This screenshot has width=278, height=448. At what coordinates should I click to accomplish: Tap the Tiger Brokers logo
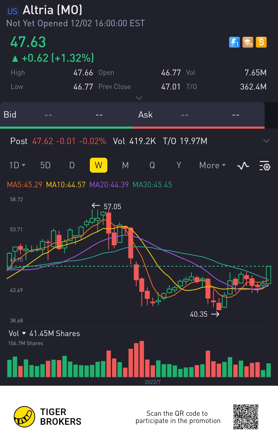coord(24,417)
